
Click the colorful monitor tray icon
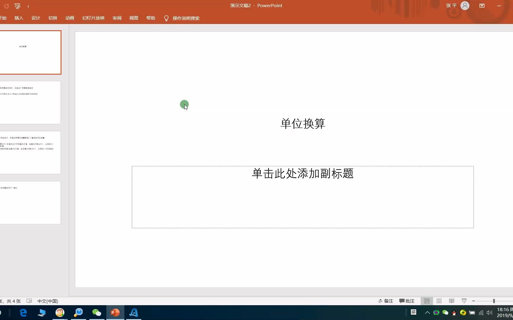(x=436, y=313)
